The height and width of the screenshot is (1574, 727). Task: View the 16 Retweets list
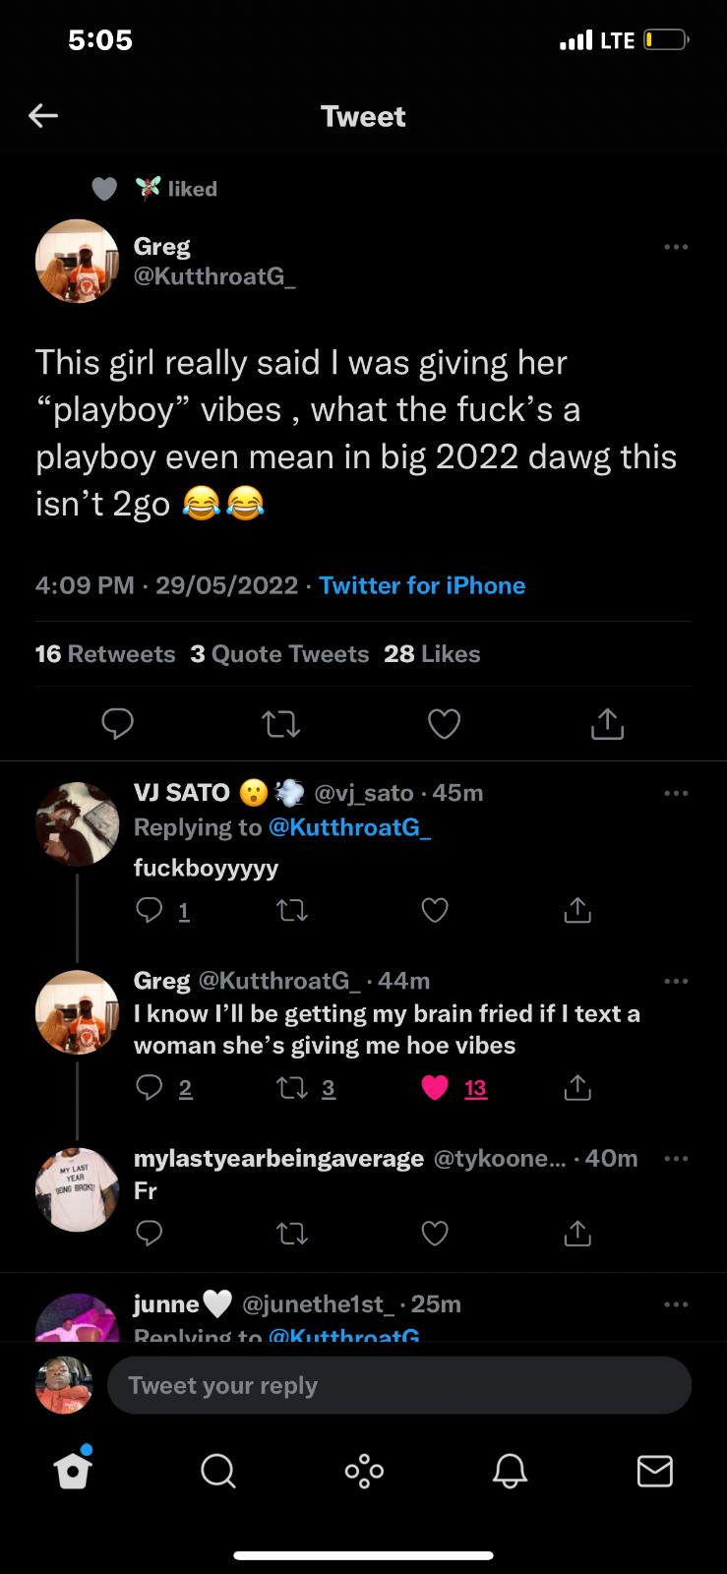[x=105, y=654]
